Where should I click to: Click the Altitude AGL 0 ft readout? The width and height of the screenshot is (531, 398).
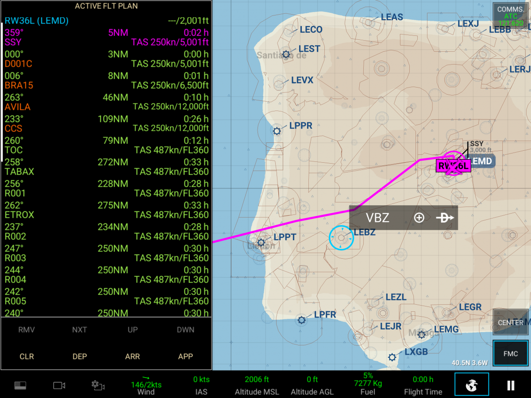point(312,385)
